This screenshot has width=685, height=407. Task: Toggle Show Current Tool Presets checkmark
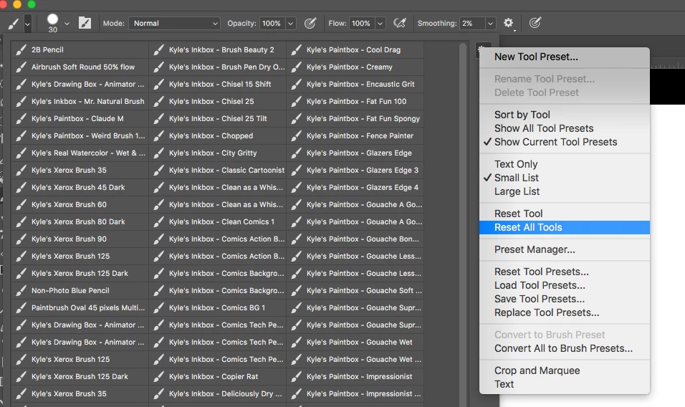pos(565,142)
